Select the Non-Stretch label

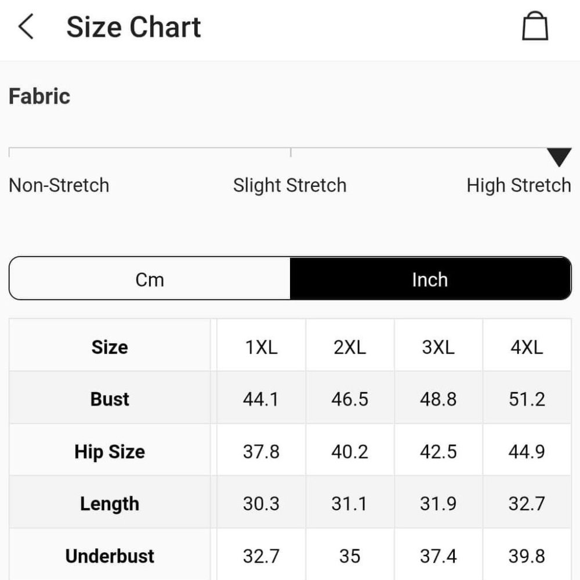(59, 186)
